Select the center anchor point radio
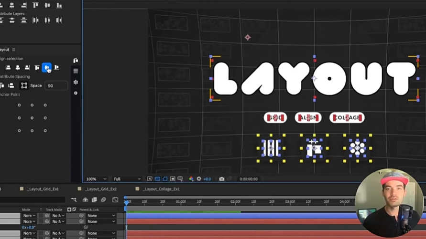The width and height of the screenshot is (426, 239). pyautogui.click(x=32, y=118)
